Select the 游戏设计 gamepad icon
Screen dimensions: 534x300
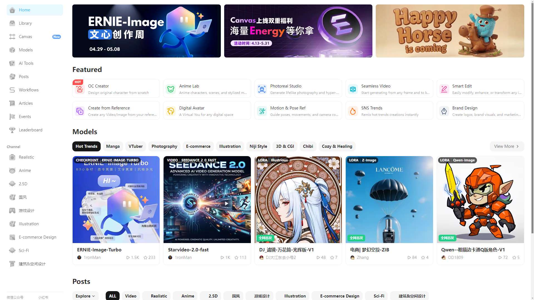12,211
